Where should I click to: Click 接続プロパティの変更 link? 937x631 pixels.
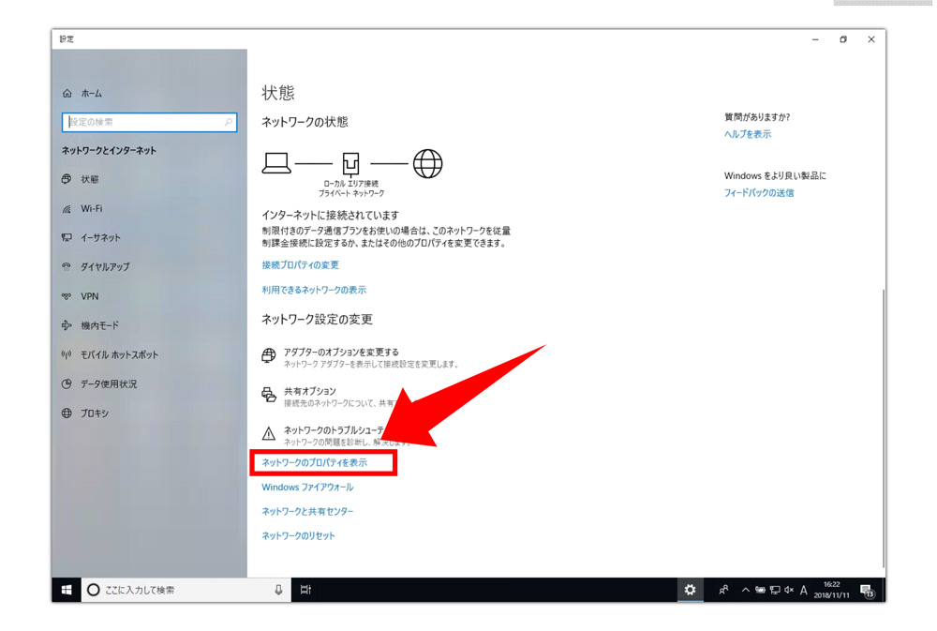(300, 265)
